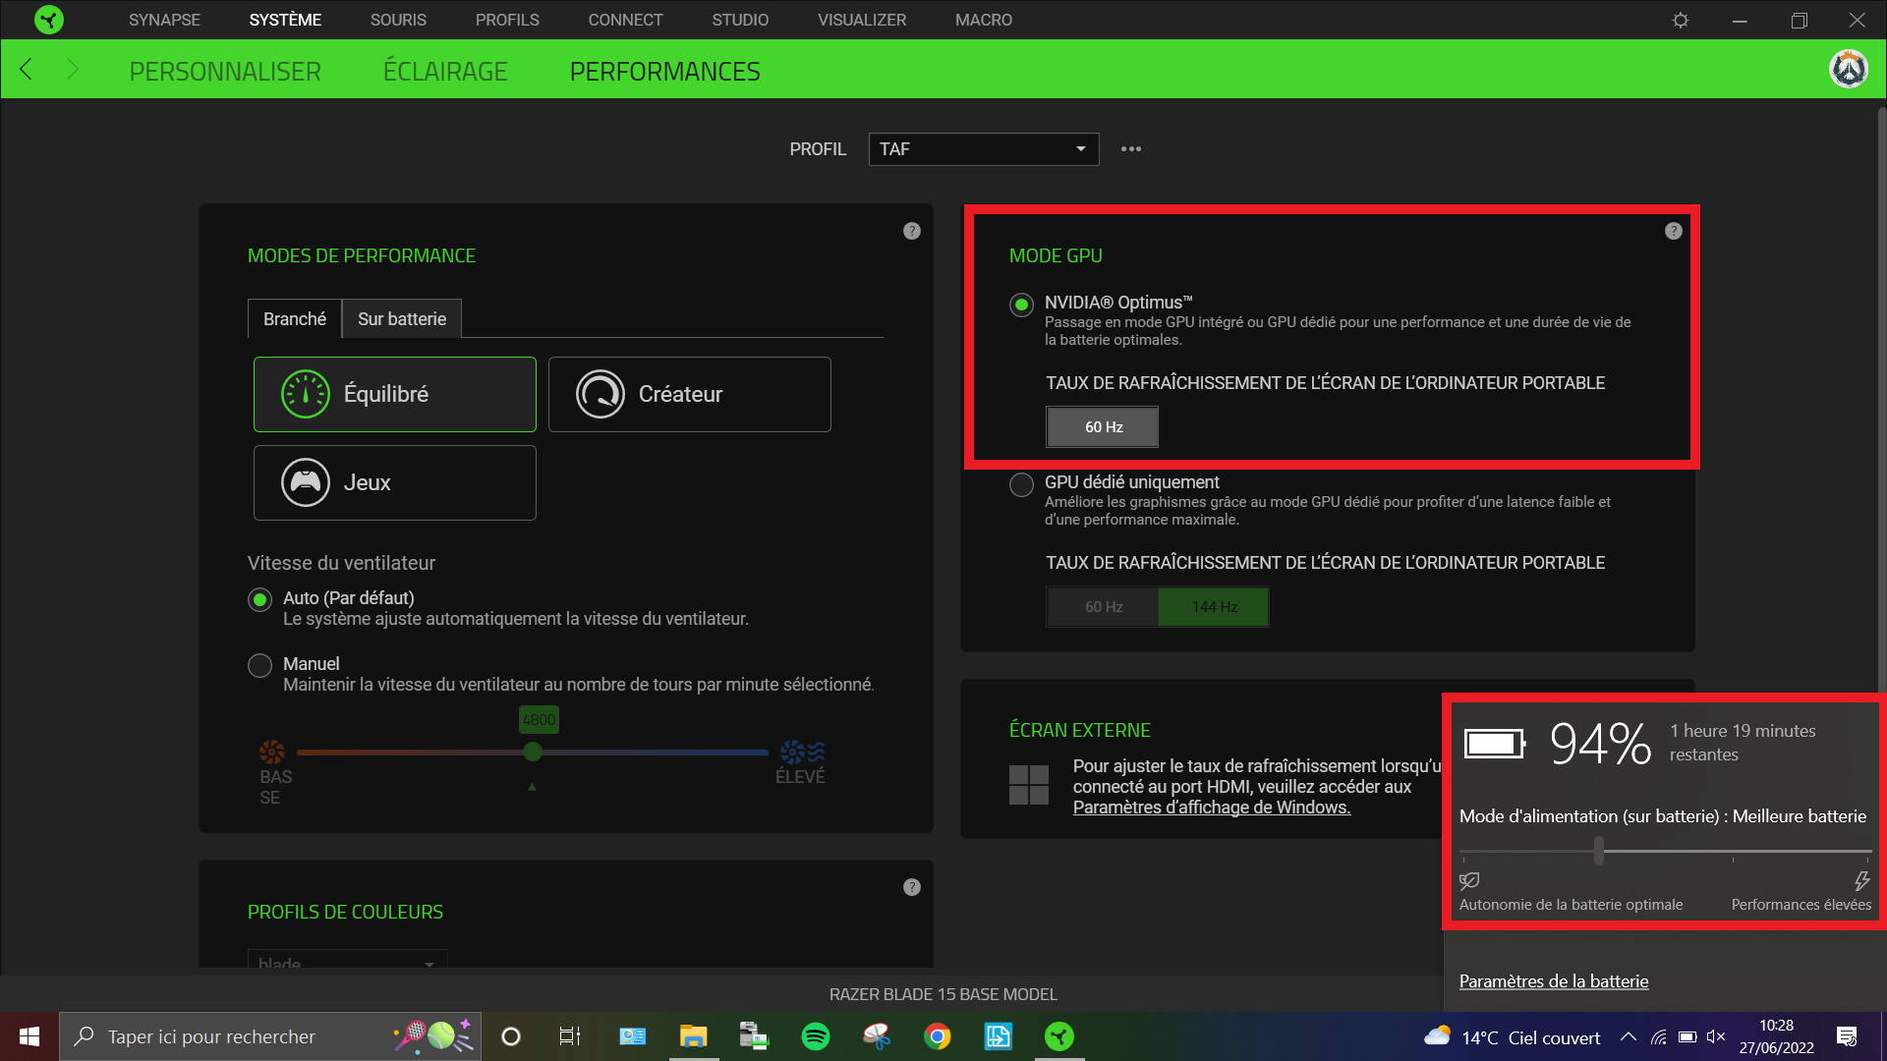Image resolution: width=1887 pixels, height=1061 pixels.
Task: Open the profile three-dots menu
Action: click(x=1131, y=149)
